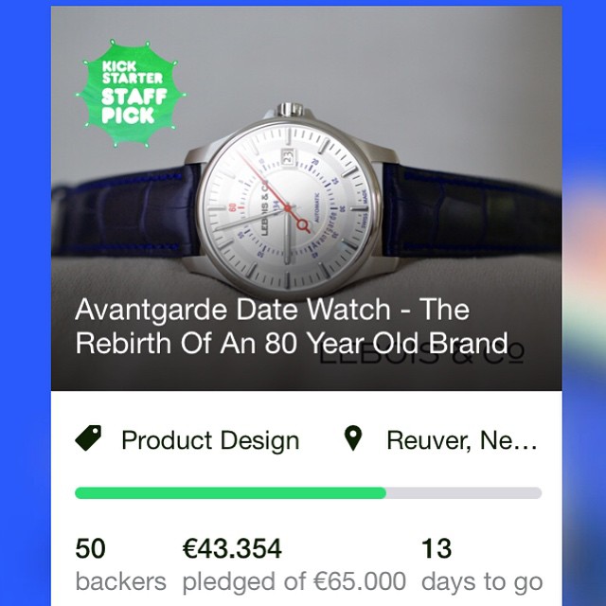Click the location pin icon
606x606 pixels.
353,438
